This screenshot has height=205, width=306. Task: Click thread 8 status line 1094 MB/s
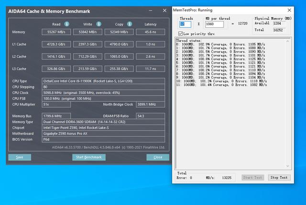(220, 74)
